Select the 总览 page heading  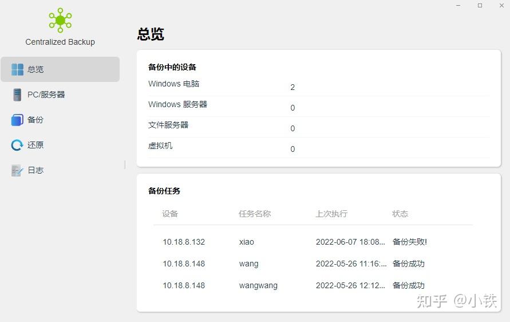(151, 34)
